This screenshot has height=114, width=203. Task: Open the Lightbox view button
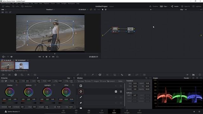197,6
